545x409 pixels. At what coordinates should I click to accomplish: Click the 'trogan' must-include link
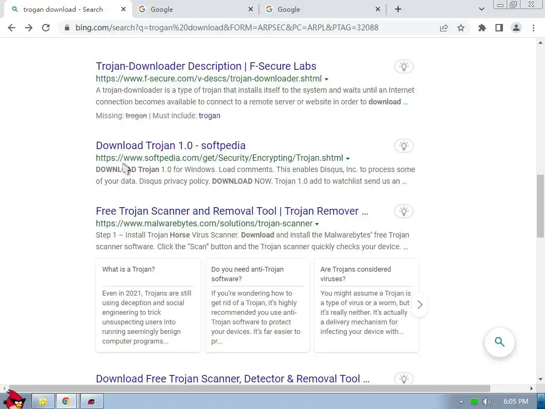pyautogui.click(x=209, y=116)
